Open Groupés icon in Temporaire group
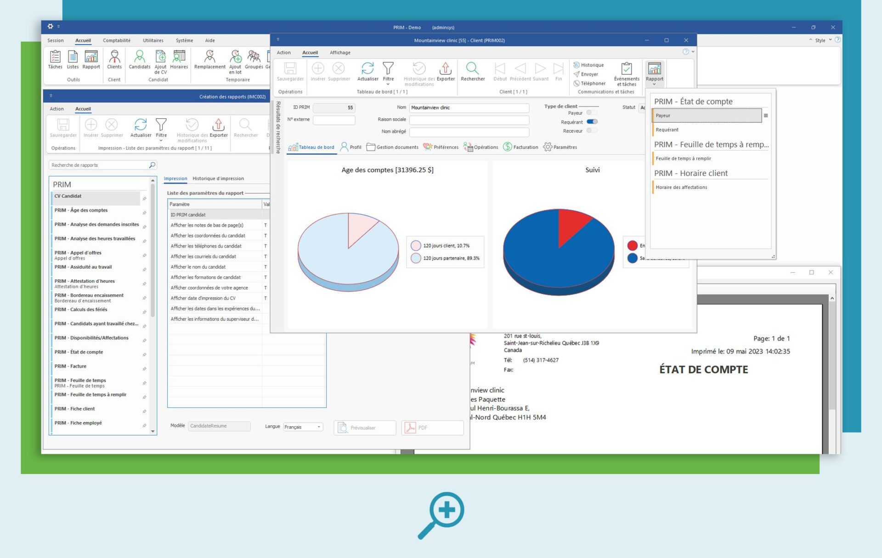Viewport: 882px width, 558px height. [254, 60]
